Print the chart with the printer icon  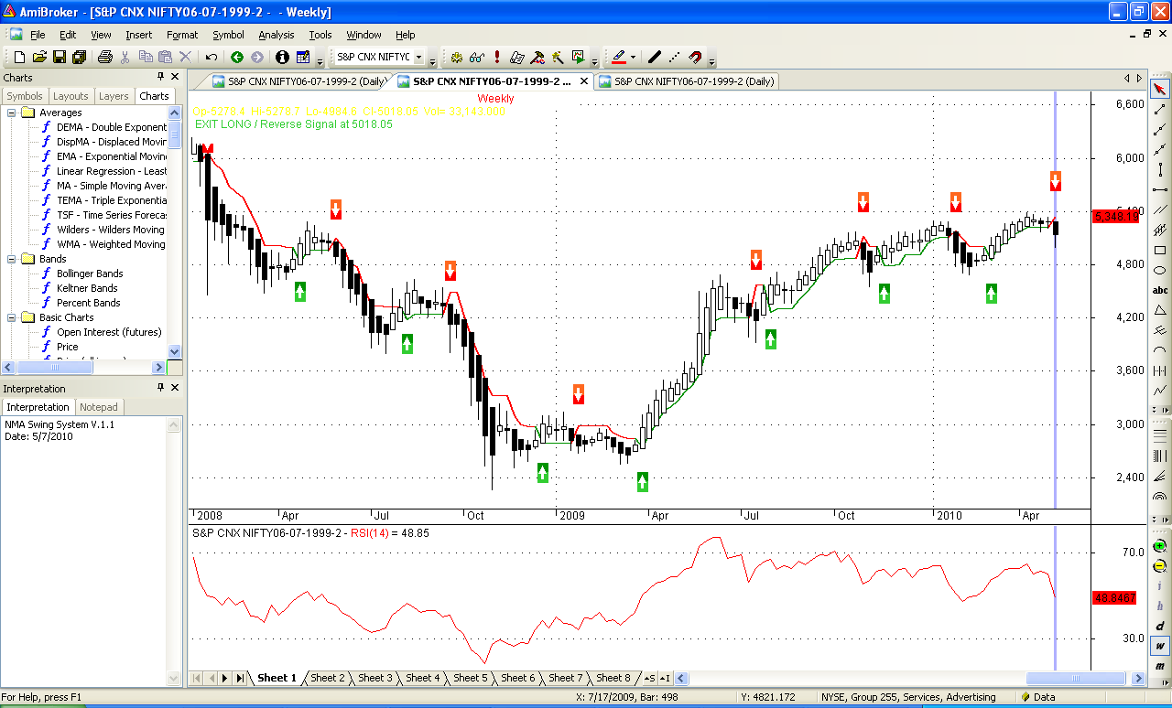[104, 57]
